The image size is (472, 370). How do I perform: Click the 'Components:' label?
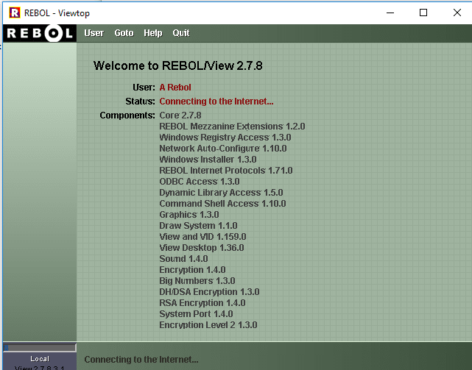tap(127, 115)
